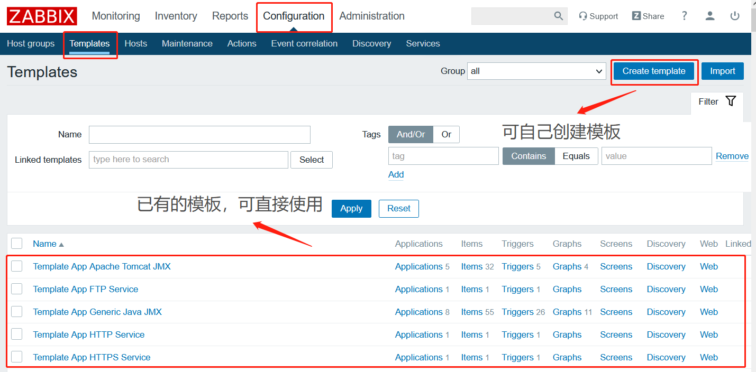
Task: Open the user profile icon
Action: click(709, 16)
